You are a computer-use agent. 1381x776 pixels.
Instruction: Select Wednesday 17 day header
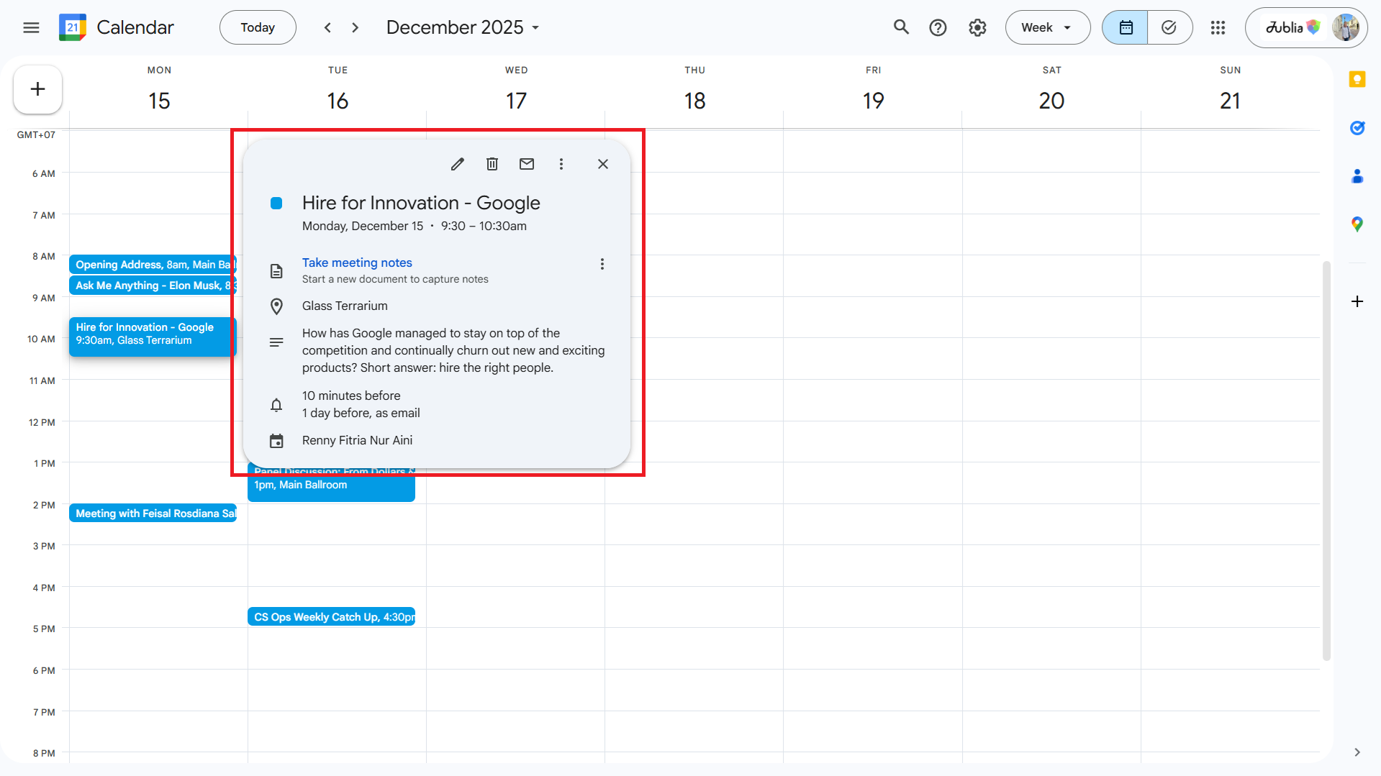point(516,101)
